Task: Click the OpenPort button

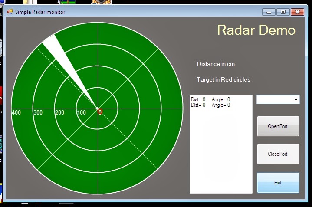Action: pos(278,126)
